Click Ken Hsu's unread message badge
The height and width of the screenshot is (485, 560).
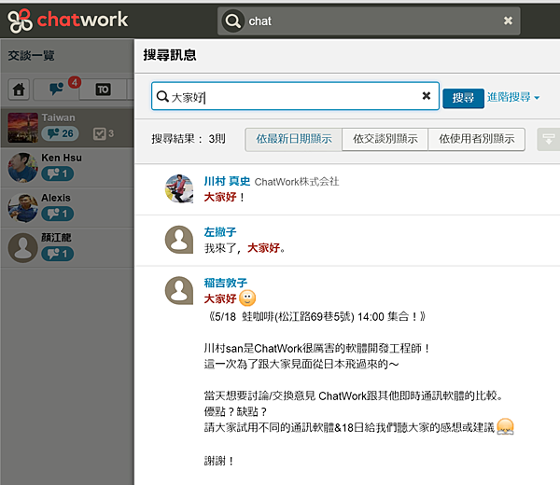[58, 173]
